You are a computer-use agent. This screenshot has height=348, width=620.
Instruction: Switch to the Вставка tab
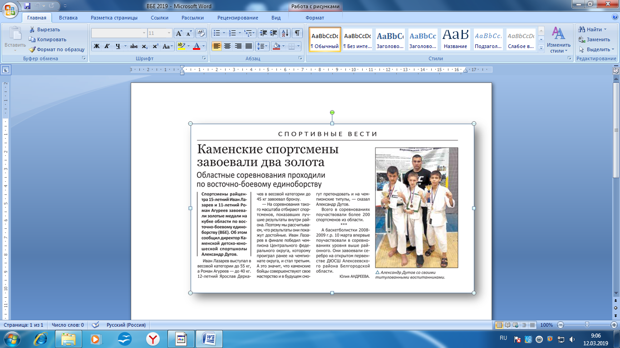pos(68,18)
